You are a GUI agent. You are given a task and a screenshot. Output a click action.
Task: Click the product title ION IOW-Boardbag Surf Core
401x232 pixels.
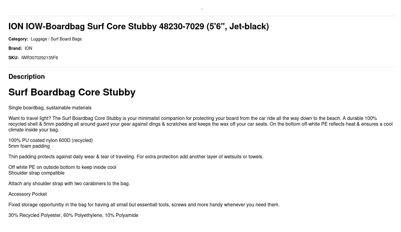(x=139, y=27)
